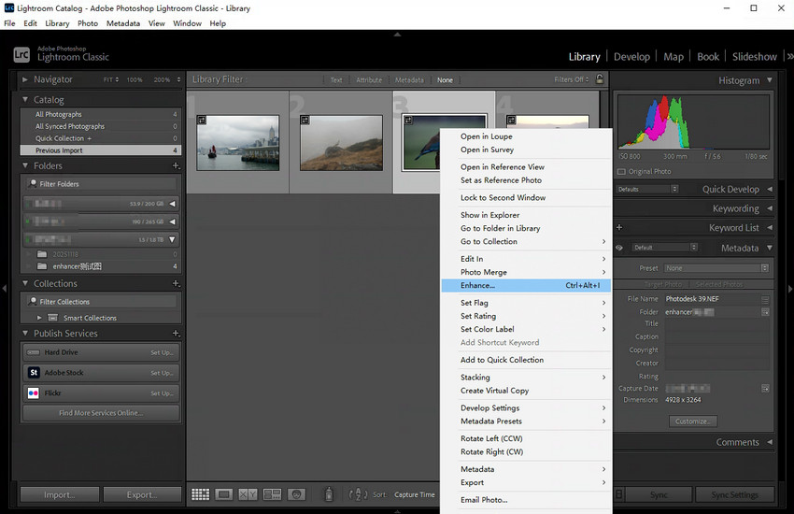Toggle metadata eye visibility icon
The width and height of the screenshot is (794, 514).
coord(618,248)
